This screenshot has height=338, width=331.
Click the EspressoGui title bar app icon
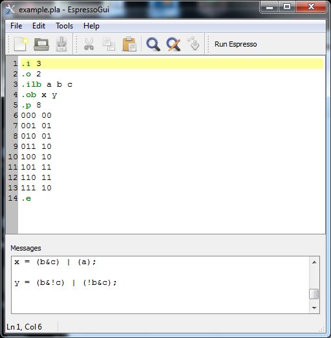[x=10, y=9]
